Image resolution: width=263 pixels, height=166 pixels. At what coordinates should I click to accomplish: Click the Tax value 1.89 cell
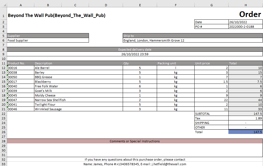(245, 118)
